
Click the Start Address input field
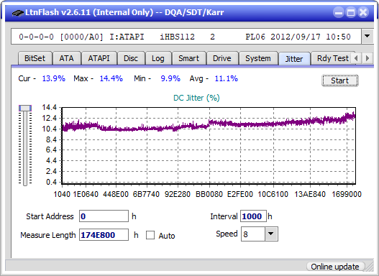click(104, 216)
